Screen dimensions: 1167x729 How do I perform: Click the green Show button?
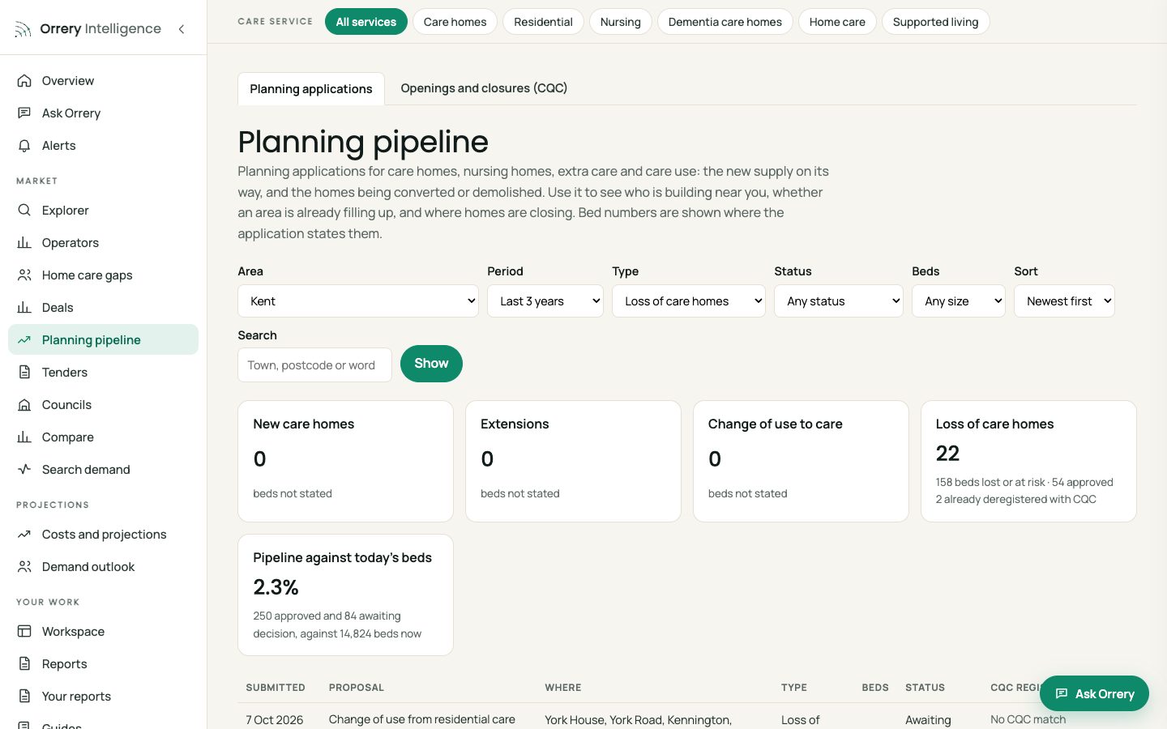(x=431, y=364)
